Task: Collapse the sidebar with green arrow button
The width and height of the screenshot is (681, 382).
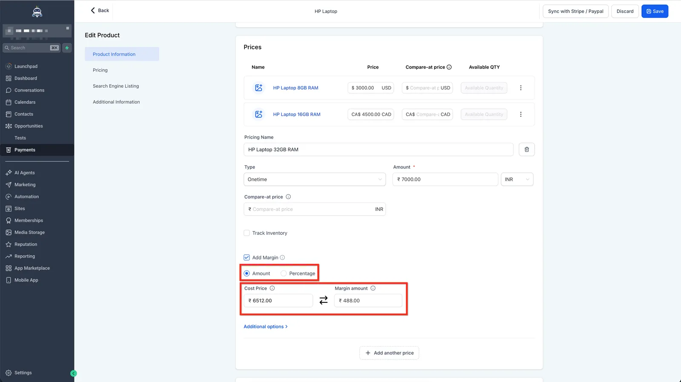Action: tap(73, 373)
